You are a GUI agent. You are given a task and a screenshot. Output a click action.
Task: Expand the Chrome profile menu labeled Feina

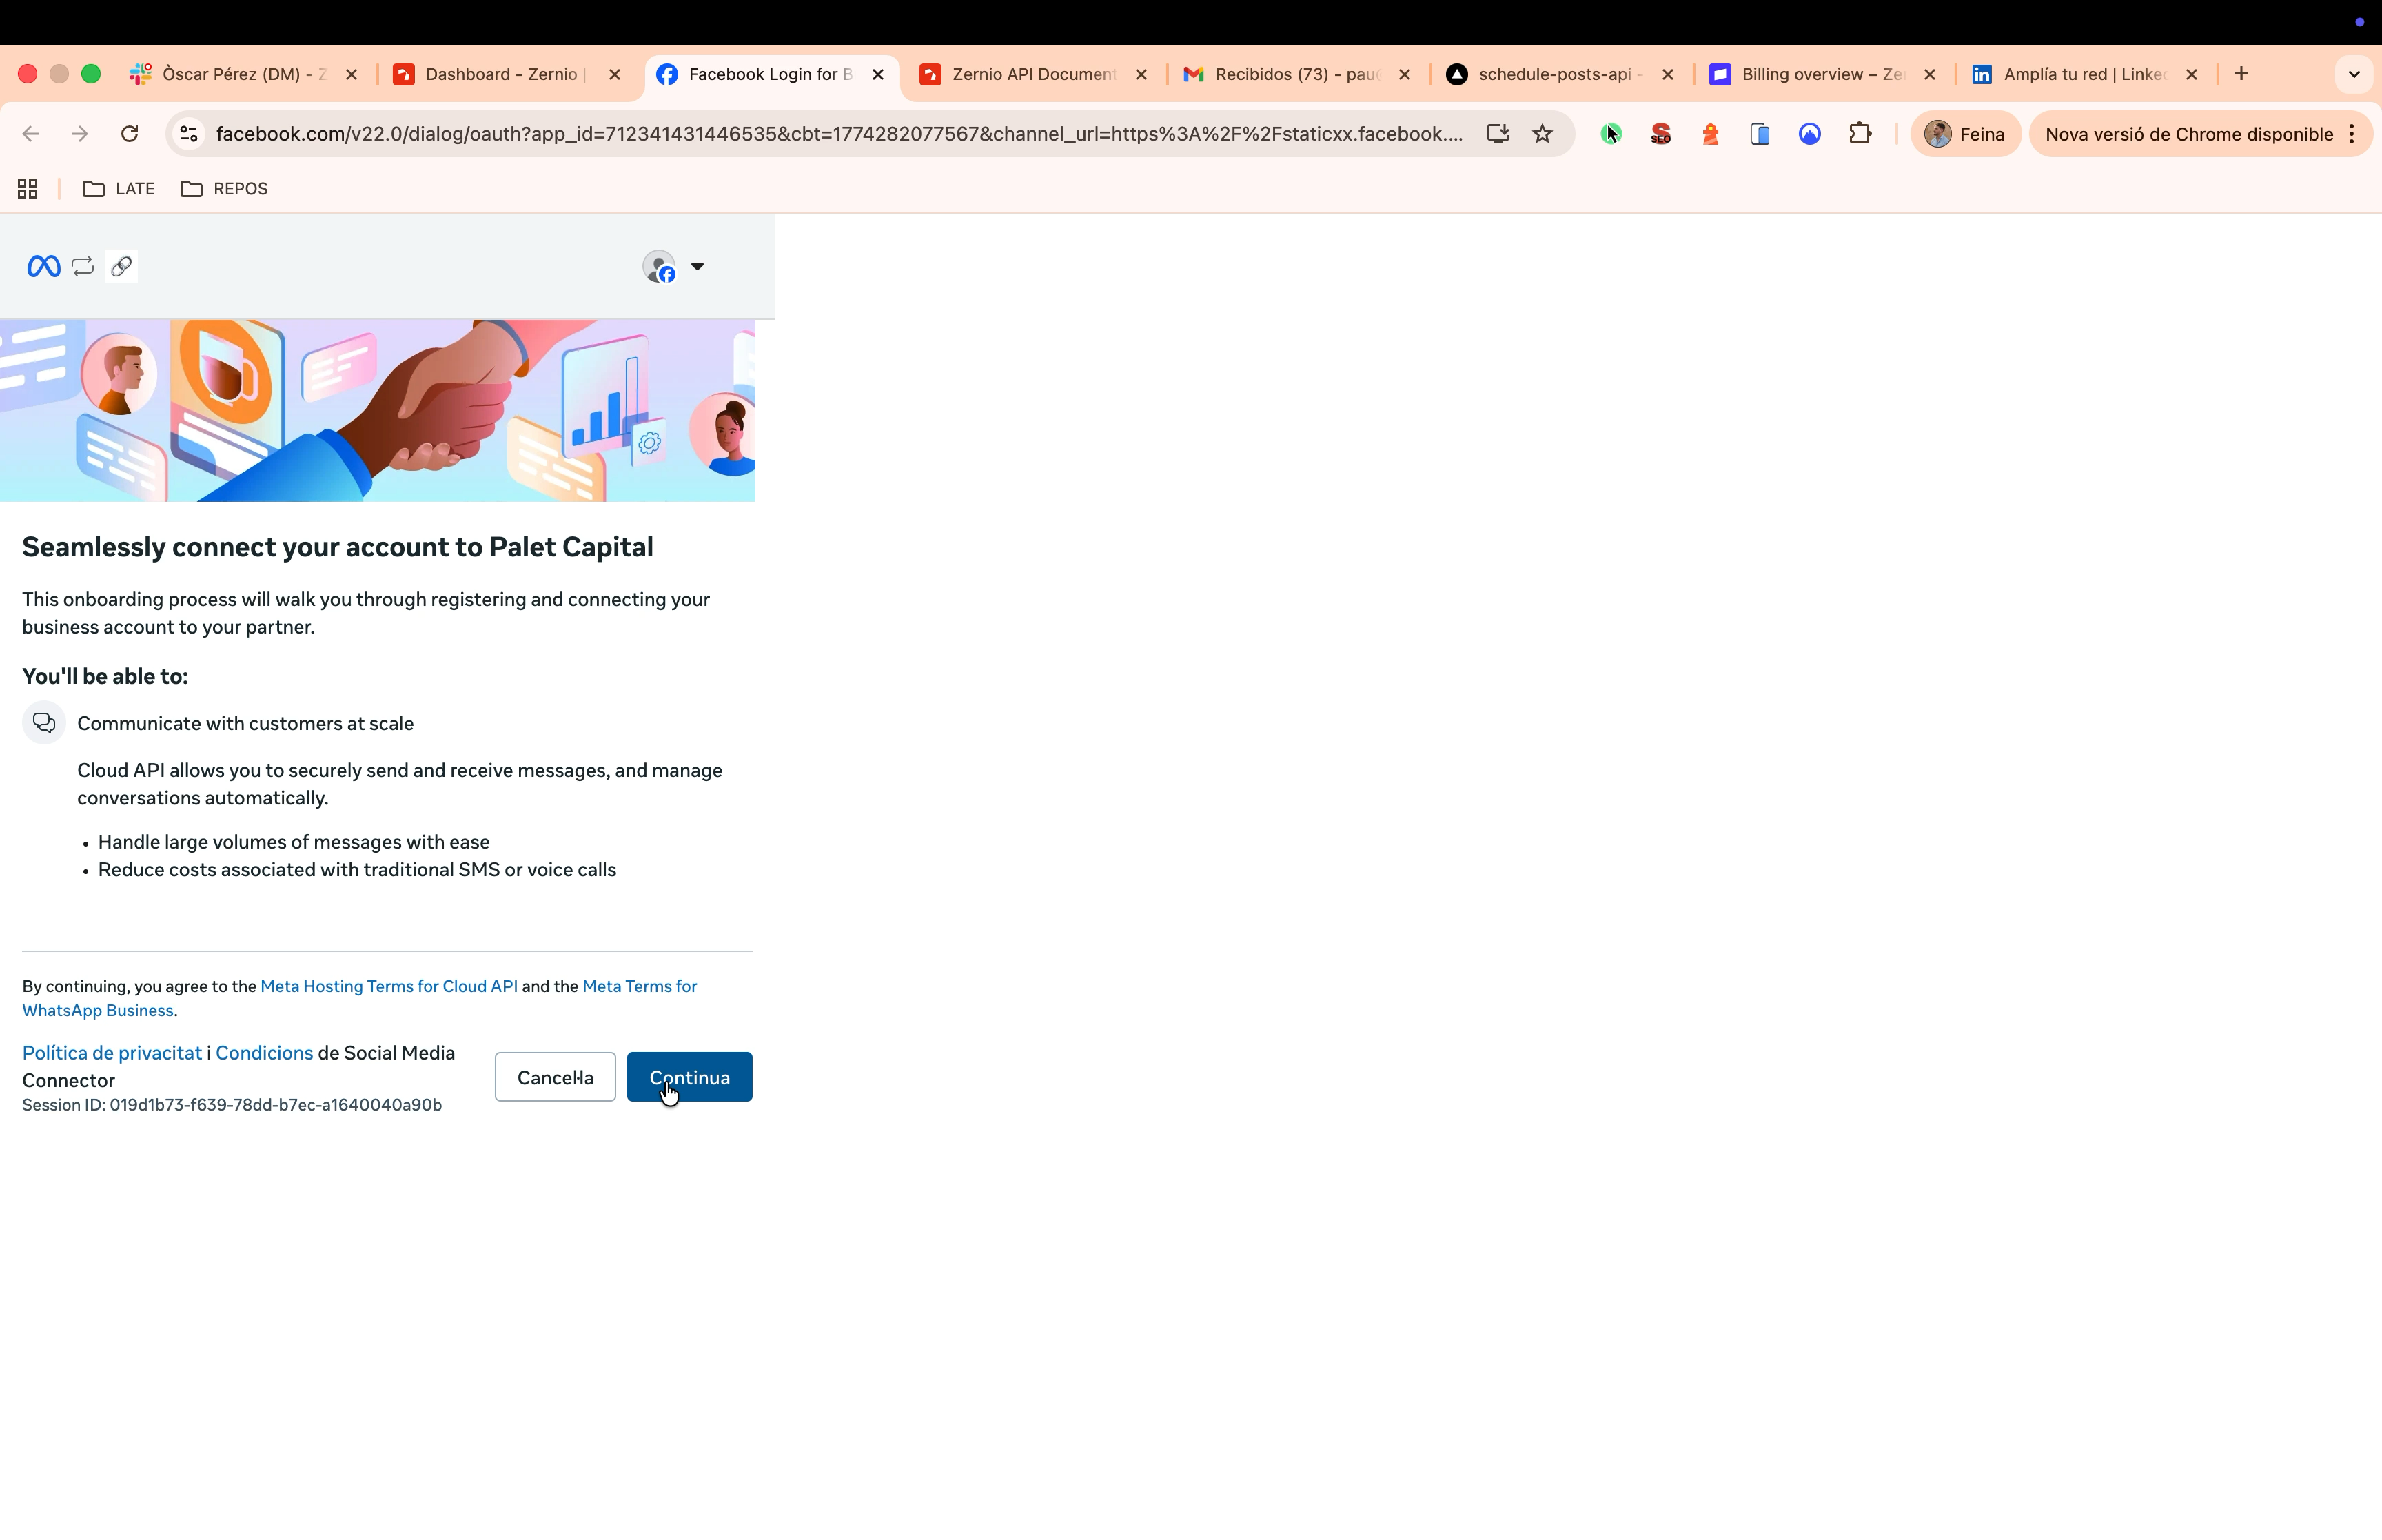tap(1965, 133)
